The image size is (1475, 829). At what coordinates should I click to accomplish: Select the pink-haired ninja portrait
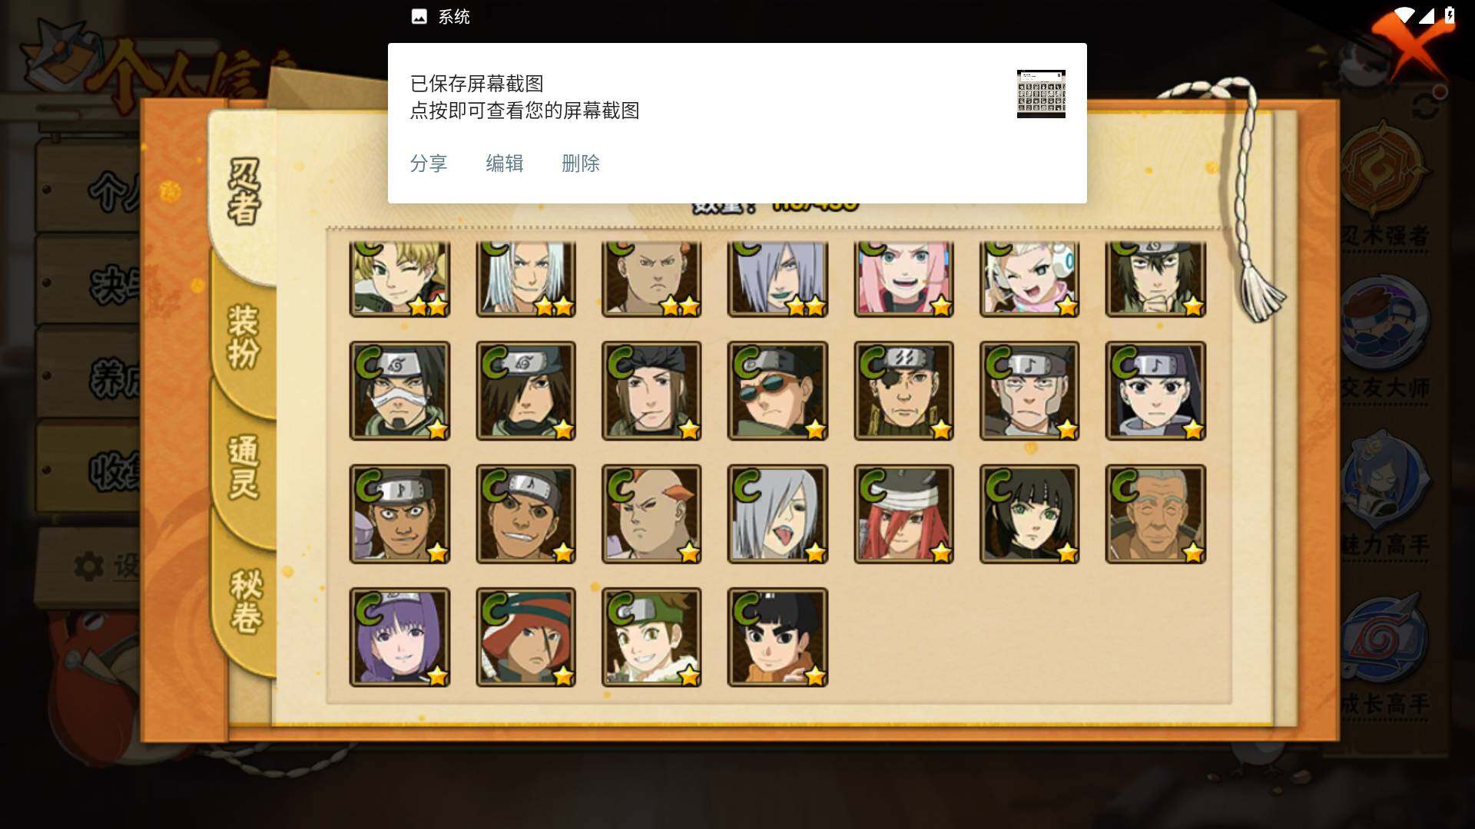[903, 278]
